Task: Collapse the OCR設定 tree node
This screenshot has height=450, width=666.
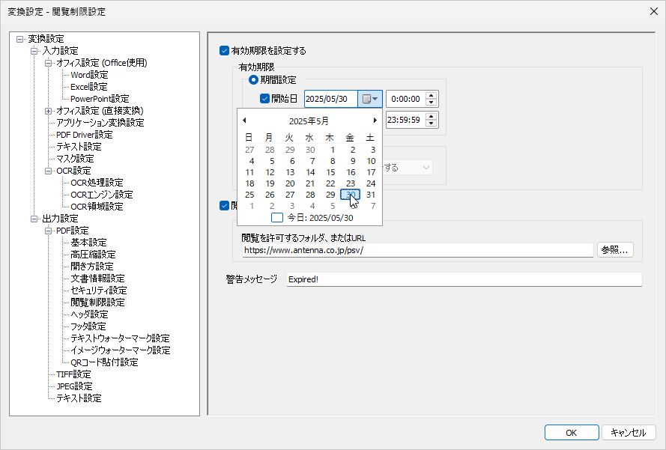Action: (x=49, y=171)
